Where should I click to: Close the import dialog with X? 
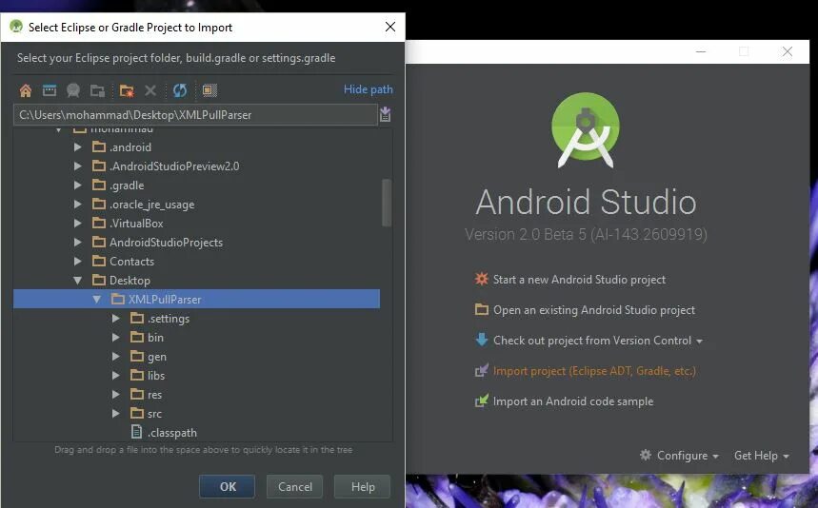[390, 27]
